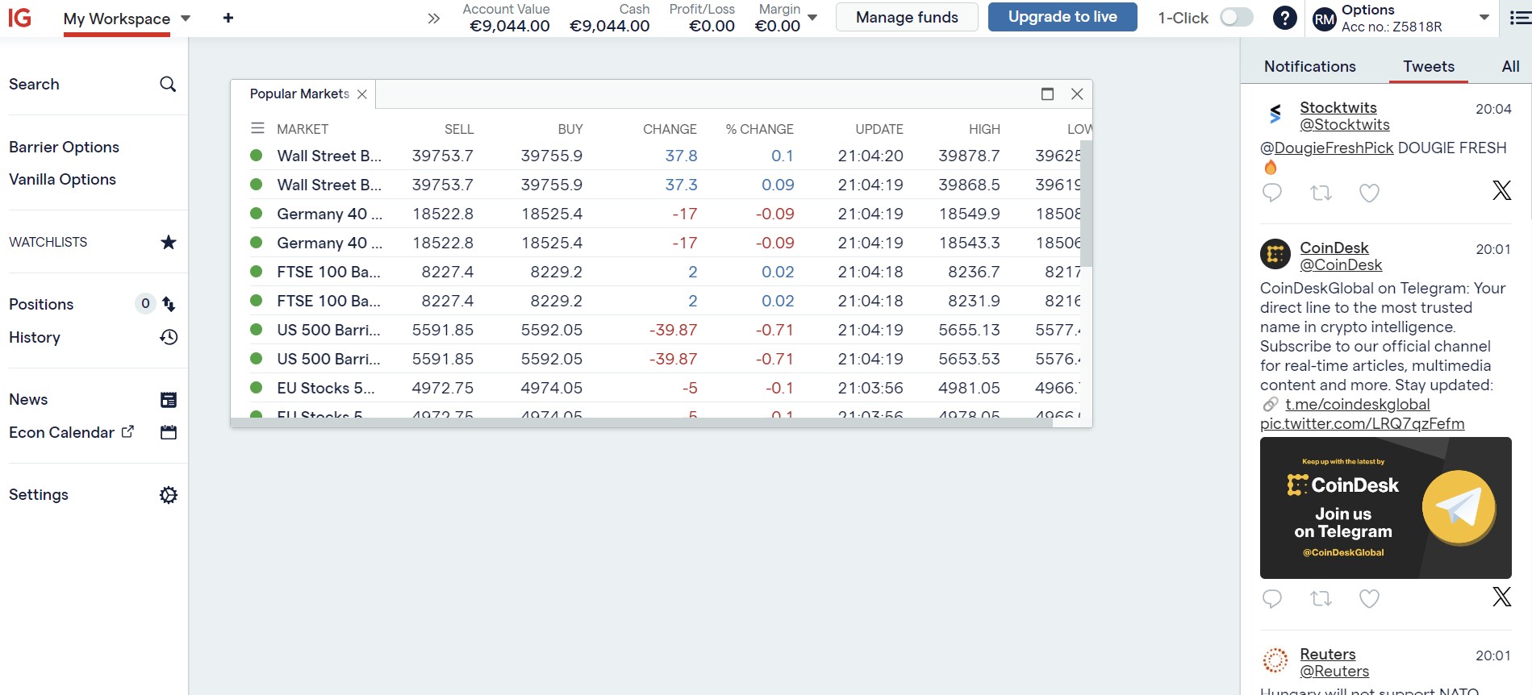Maximize the Popular Markets panel
This screenshot has width=1532, height=695.
(1047, 94)
